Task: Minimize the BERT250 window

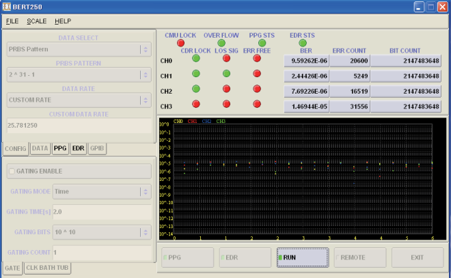Action: (x=419, y=7)
